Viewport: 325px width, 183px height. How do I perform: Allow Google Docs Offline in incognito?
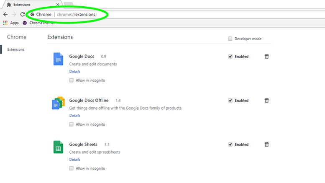point(71,124)
